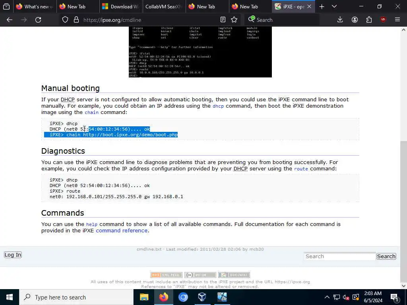Viewport: 407px width, 305px height.
Task: Click the taskbar Type here to search box
Action: pyautogui.click(x=76, y=297)
